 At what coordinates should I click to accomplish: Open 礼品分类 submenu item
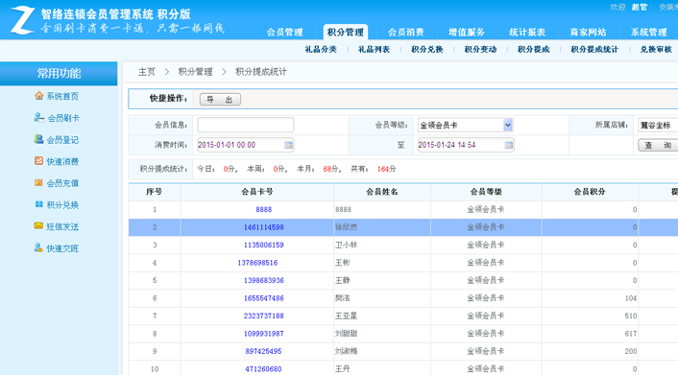(x=321, y=49)
